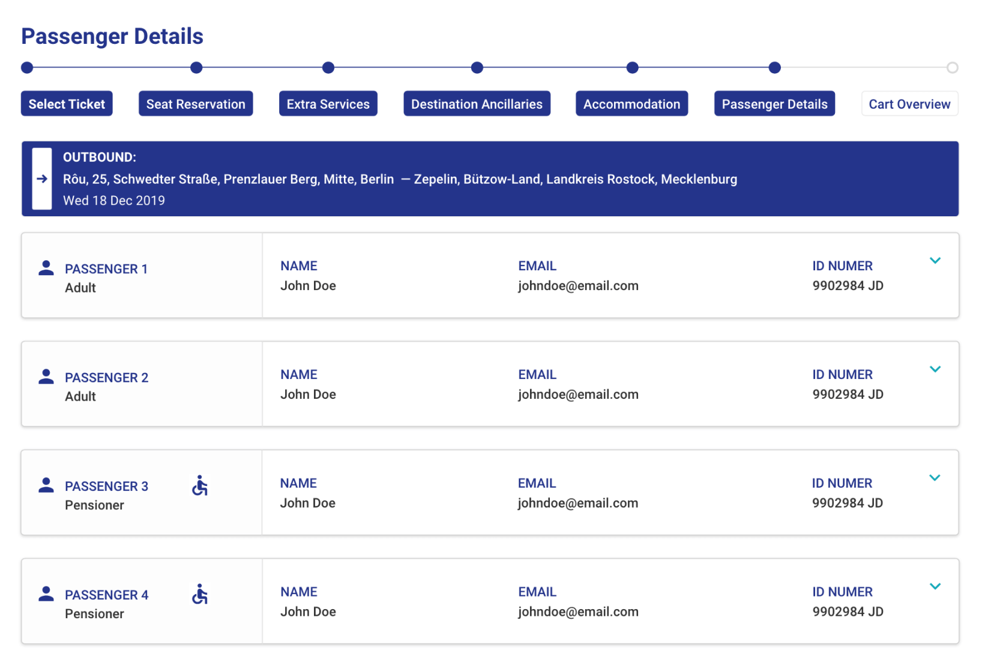The image size is (982, 668).
Task: Click Passenger 2 email johndoe@email.com
Action: tap(578, 395)
